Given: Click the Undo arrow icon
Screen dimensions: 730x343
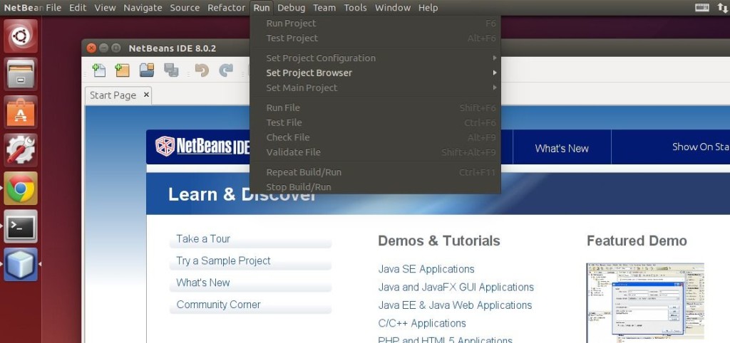Looking at the screenshot, I should click(x=202, y=70).
